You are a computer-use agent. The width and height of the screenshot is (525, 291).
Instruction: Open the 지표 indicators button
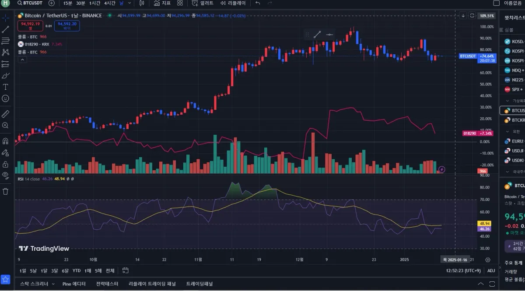point(162,3)
